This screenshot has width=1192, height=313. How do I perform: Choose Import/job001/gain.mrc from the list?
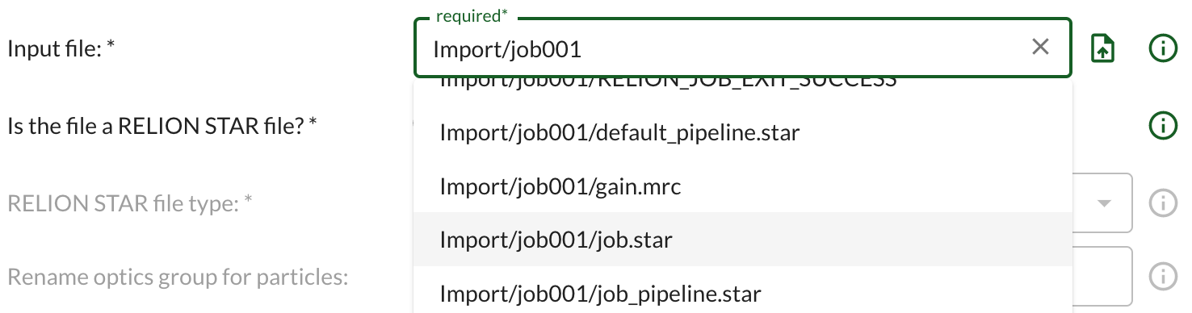[x=743, y=187]
